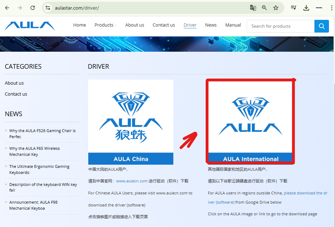Select the Driver nav item
The height and width of the screenshot is (227, 335).
[190, 25]
